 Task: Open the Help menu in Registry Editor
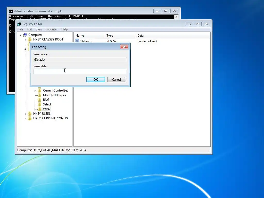pyautogui.click(x=64, y=29)
